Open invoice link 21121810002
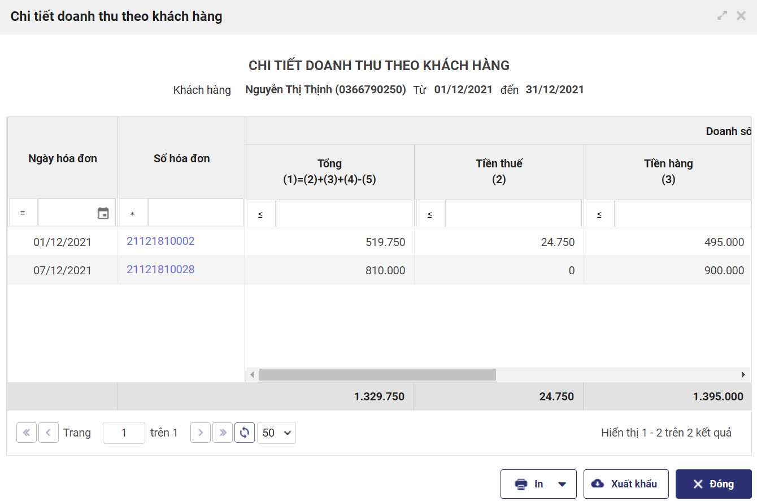Image resolution: width=757 pixels, height=501 pixels. [160, 241]
